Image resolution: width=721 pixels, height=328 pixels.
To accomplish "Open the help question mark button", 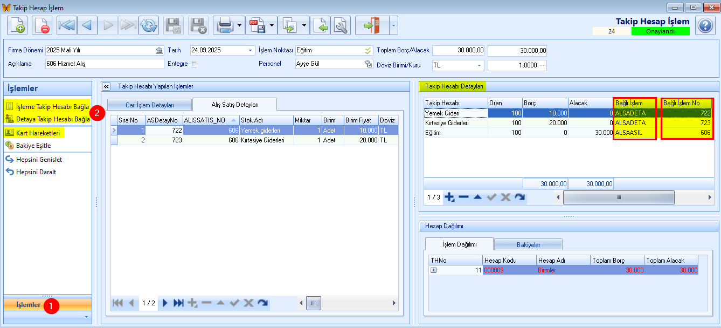I will (x=705, y=25).
